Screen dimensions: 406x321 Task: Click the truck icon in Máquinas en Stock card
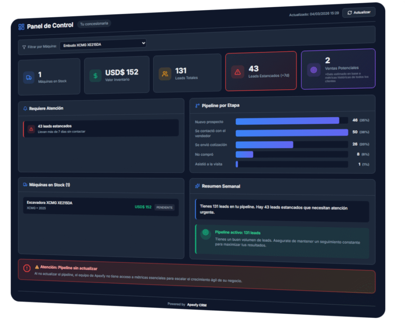coord(29,77)
